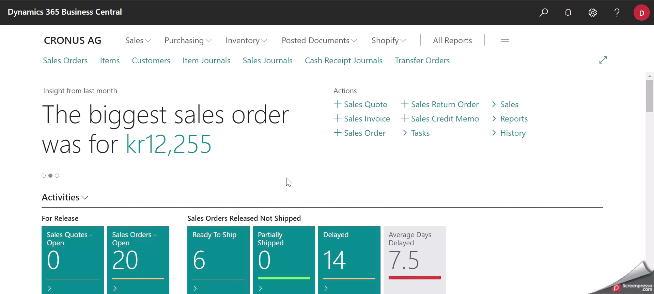Expand the page with the diagonal arrows icon
Screen dimensions: 654x294
pyautogui.click(x=603, y=60)
